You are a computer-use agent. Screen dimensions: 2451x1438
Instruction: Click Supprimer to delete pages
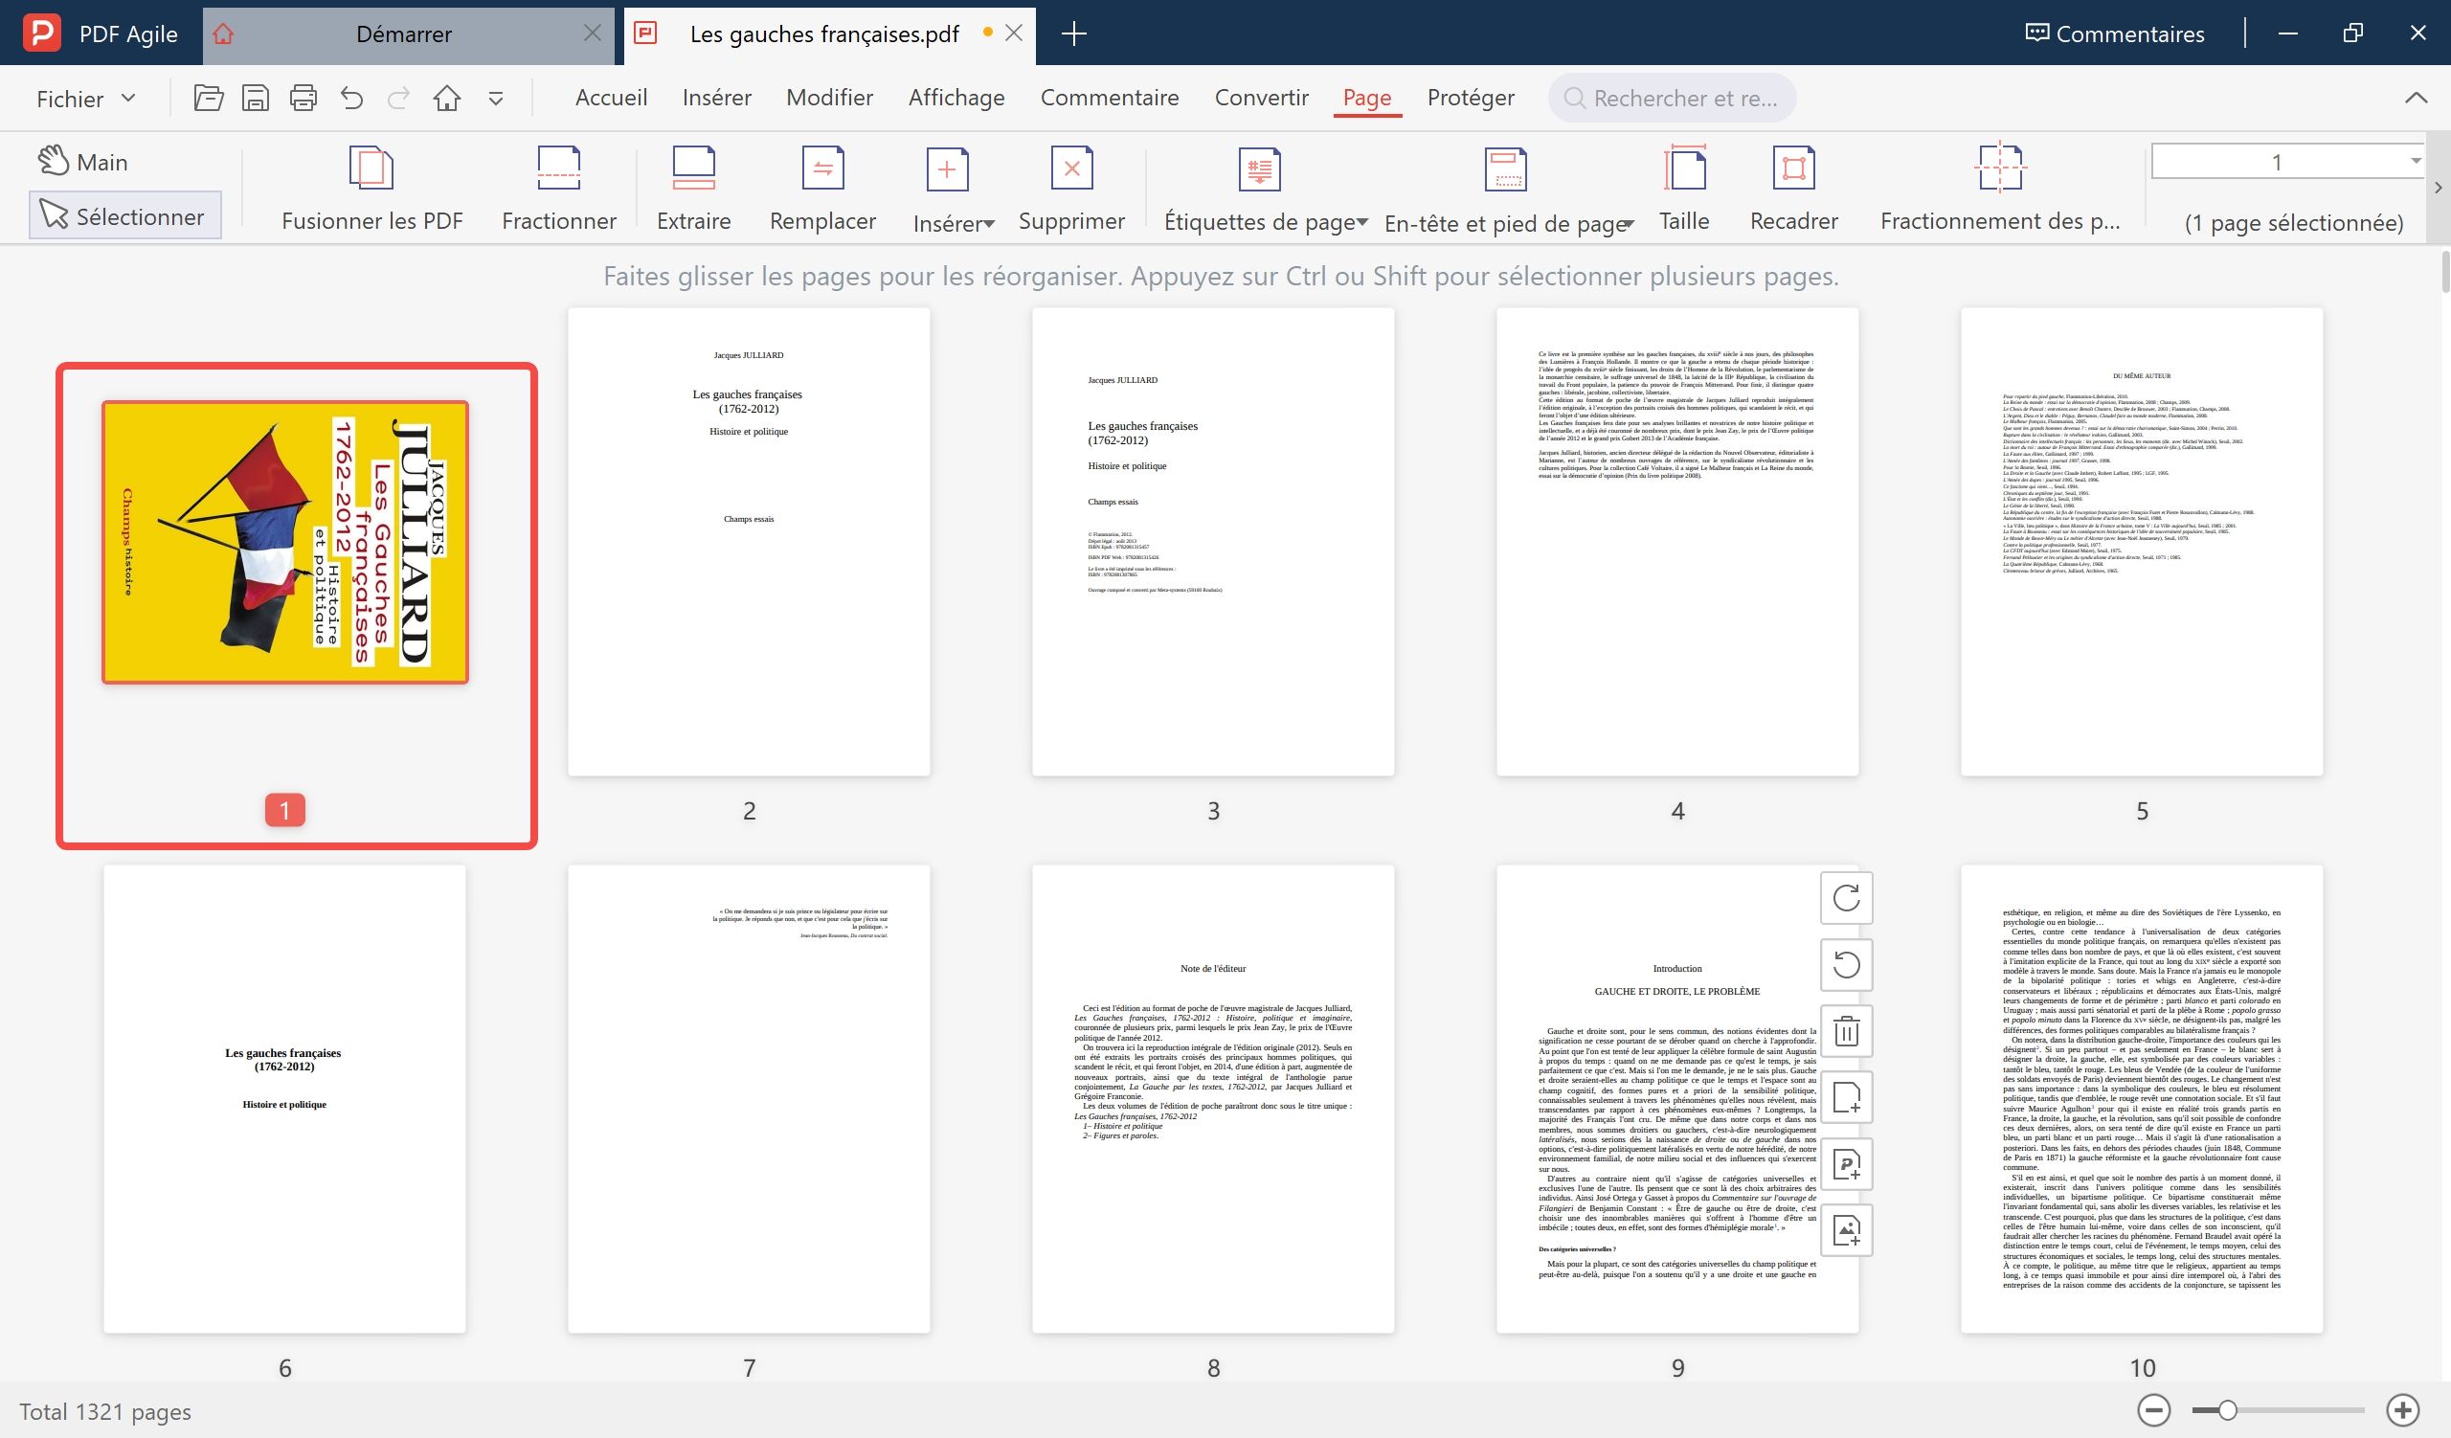1070,190
